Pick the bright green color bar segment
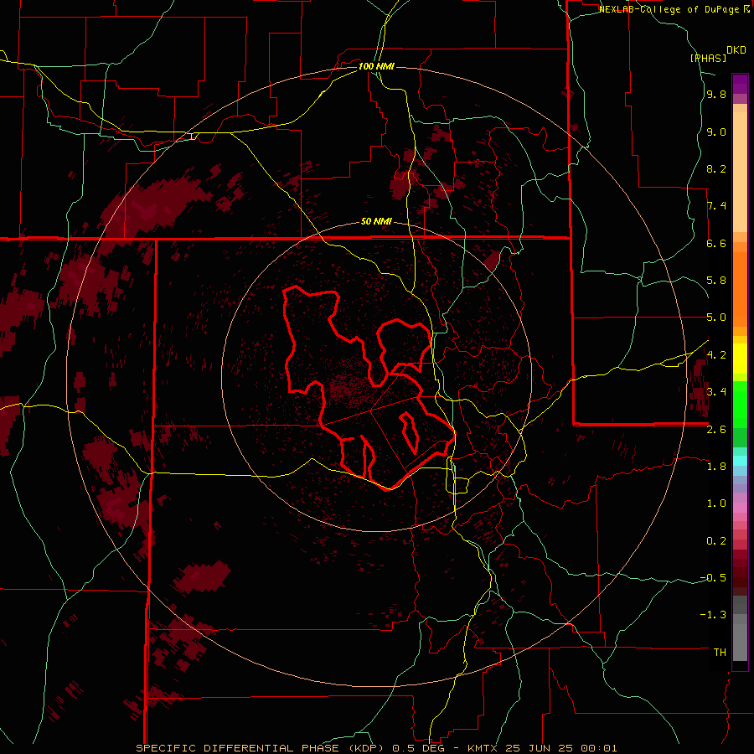 (740, 404)
